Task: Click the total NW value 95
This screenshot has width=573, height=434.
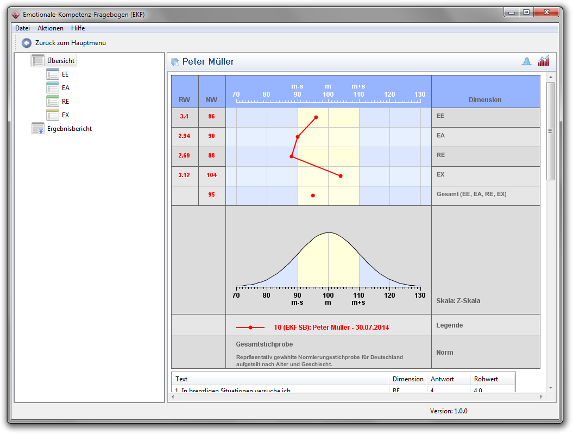Action: tap(212, 194)
